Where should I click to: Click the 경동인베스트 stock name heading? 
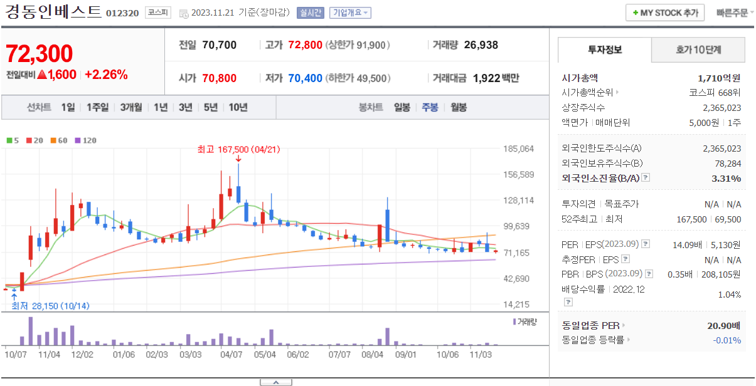click(53, 12)
